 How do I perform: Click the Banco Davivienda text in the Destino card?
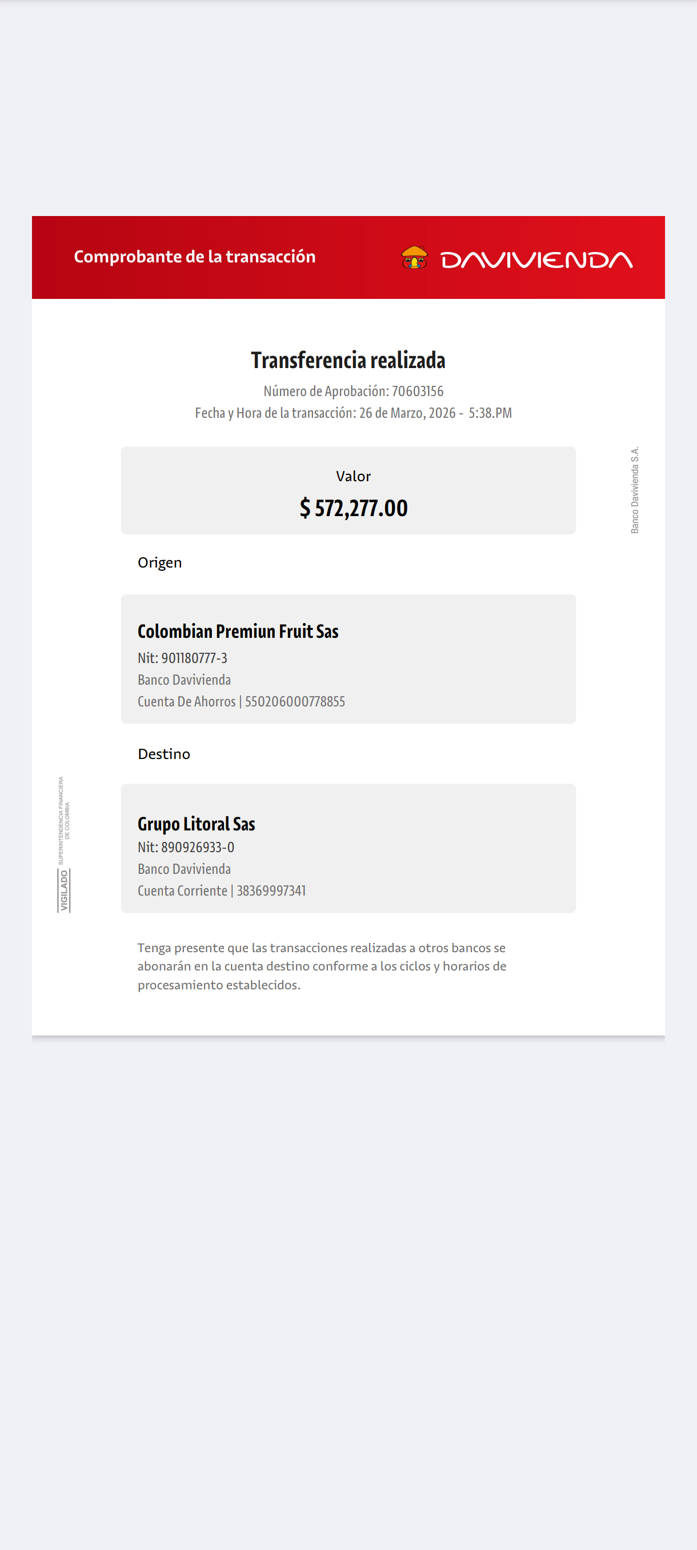(x=184, y=869)
